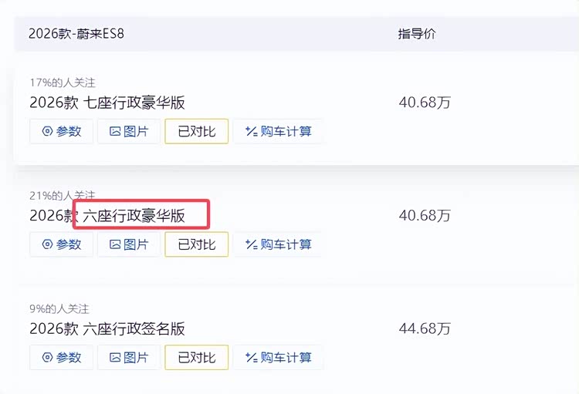Click gear icon in 六座行政签名版 参数 button
The height and width of the screenshot is (394, 579).
[x=47, y=358]
